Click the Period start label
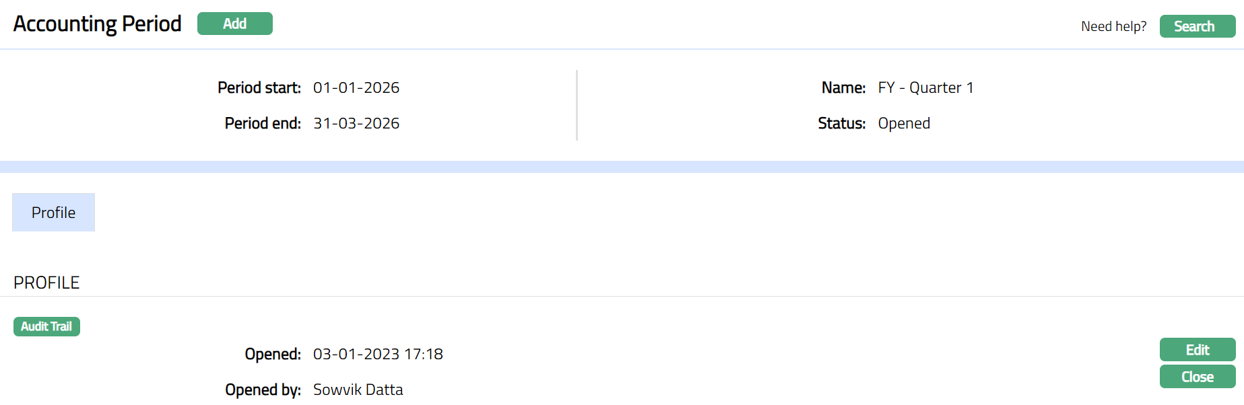 259,87
